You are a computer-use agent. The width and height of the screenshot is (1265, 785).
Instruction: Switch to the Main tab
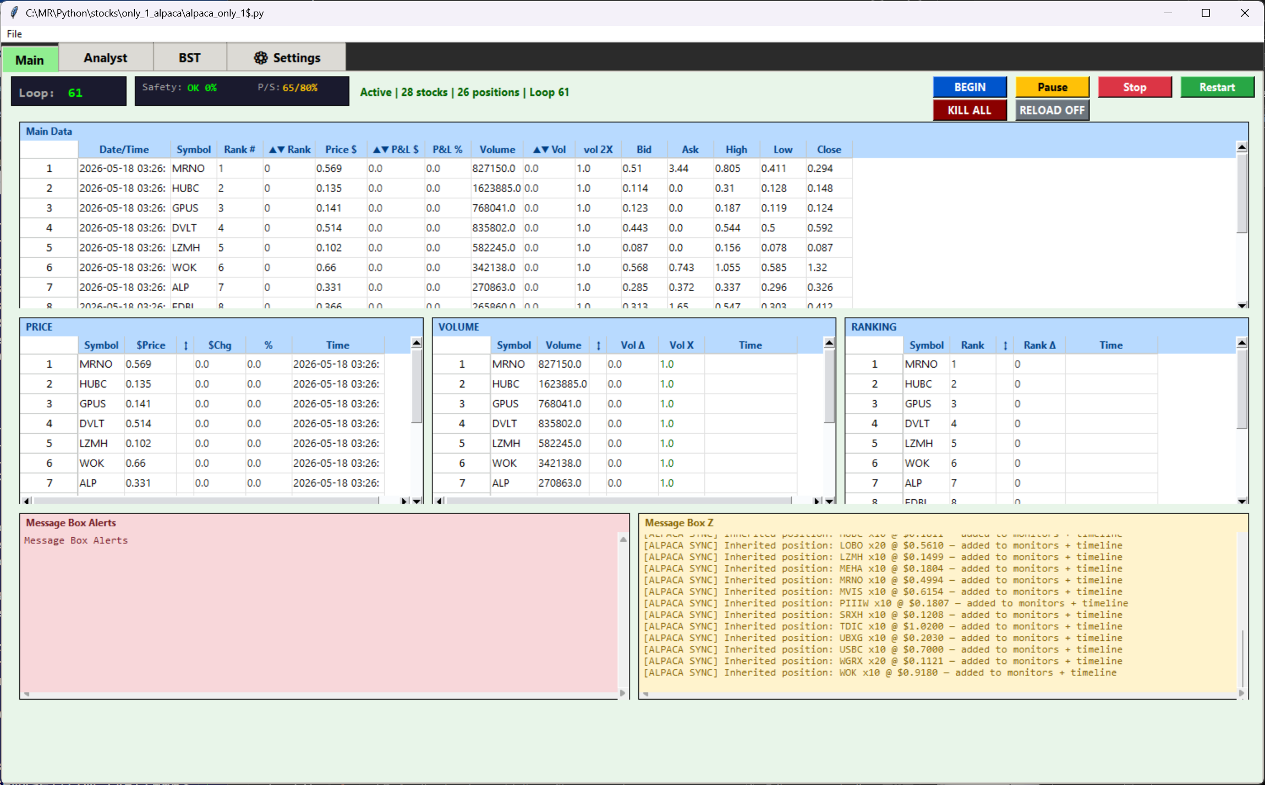pos(30,59)
